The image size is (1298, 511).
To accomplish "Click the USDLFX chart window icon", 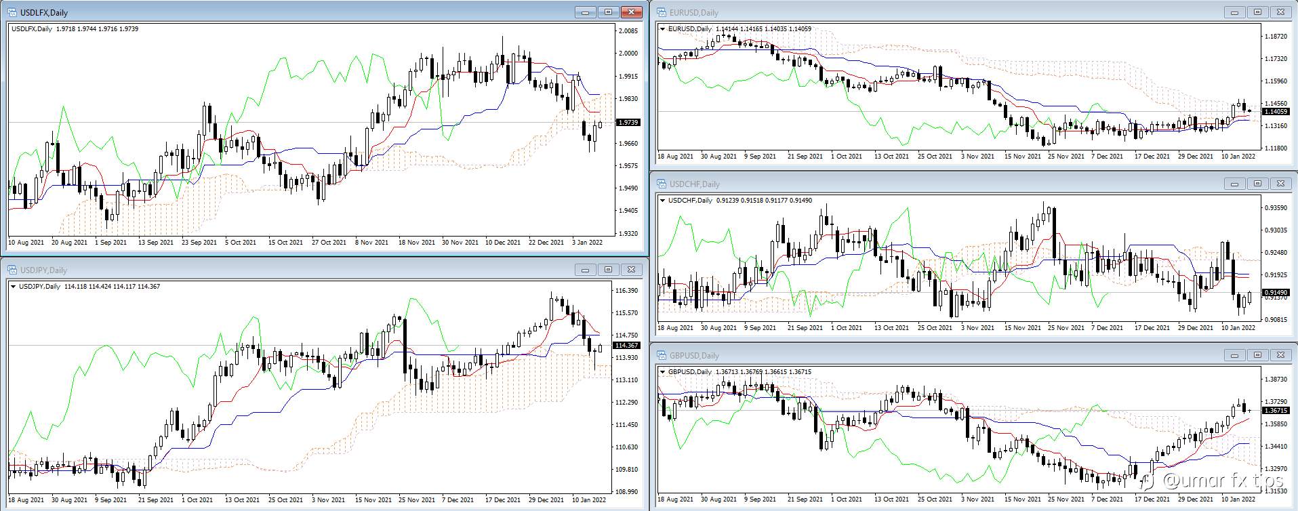I will pyautogui.click(x=12, y=12).
